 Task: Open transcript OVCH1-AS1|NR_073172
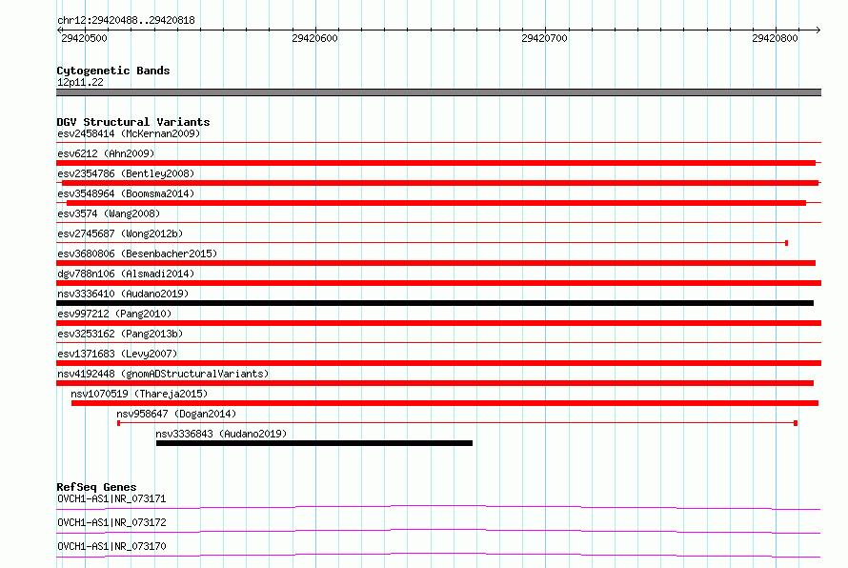[111, 522]
